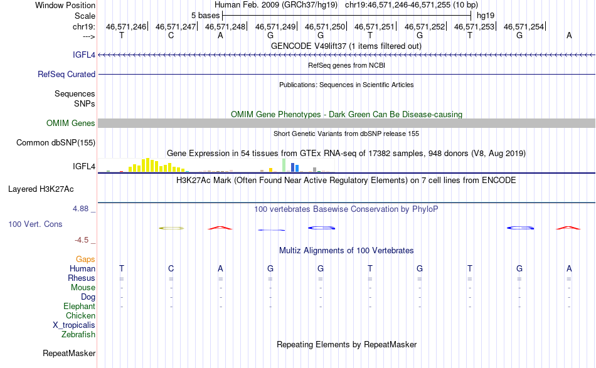This screenshot has width=596, height=368.
Task: Click the X_tropicalis species label
Action: point(74,325)
